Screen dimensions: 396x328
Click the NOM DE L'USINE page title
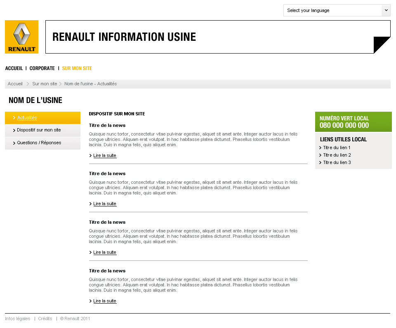[x=35, y=100]
